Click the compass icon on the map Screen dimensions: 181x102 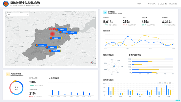click(92, 63)
